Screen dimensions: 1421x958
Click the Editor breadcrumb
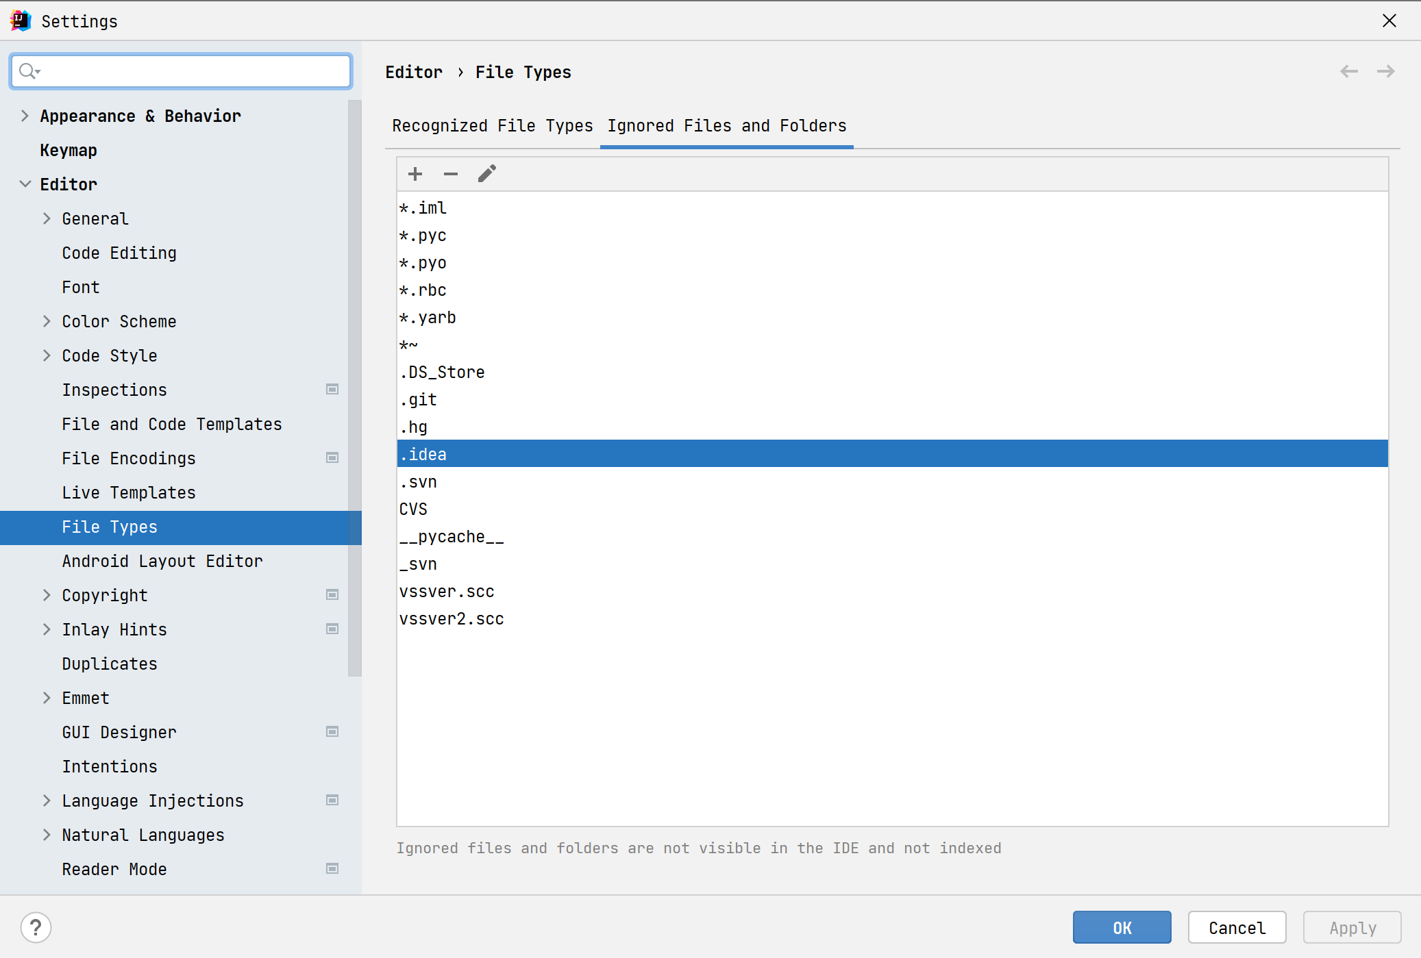[x=414, y=72]
